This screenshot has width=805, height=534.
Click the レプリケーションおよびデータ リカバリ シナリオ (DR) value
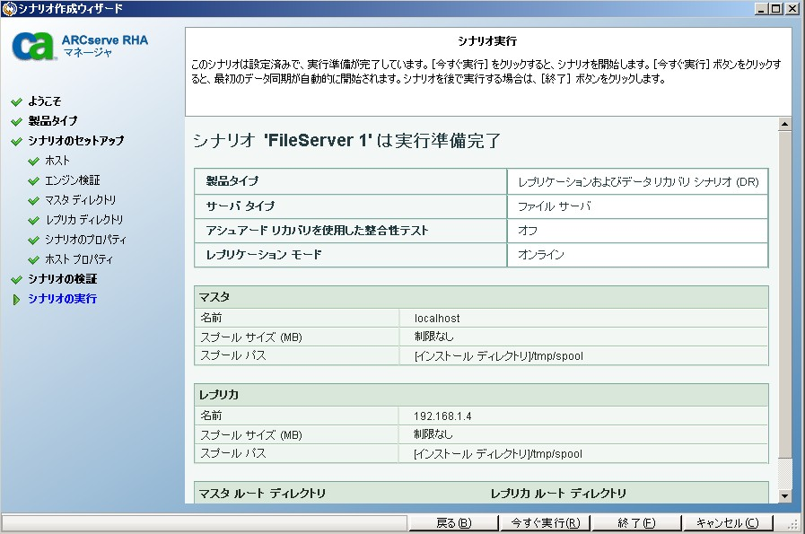tap(638, 182)
